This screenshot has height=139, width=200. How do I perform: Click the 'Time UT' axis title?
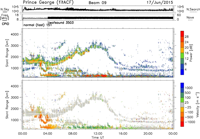[98, 137]
